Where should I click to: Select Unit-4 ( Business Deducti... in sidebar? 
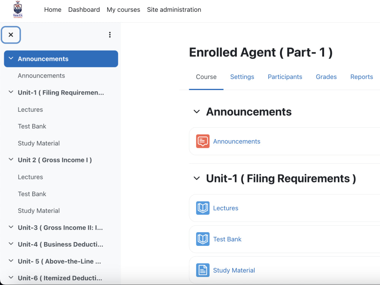pos(60,244)
